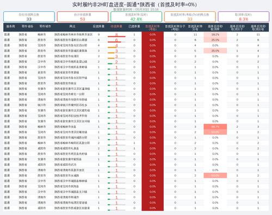Click the 50.0% cell in the 永城路 row
The width and height of the screenshot is (272, 215).
[x=215, y=175]
